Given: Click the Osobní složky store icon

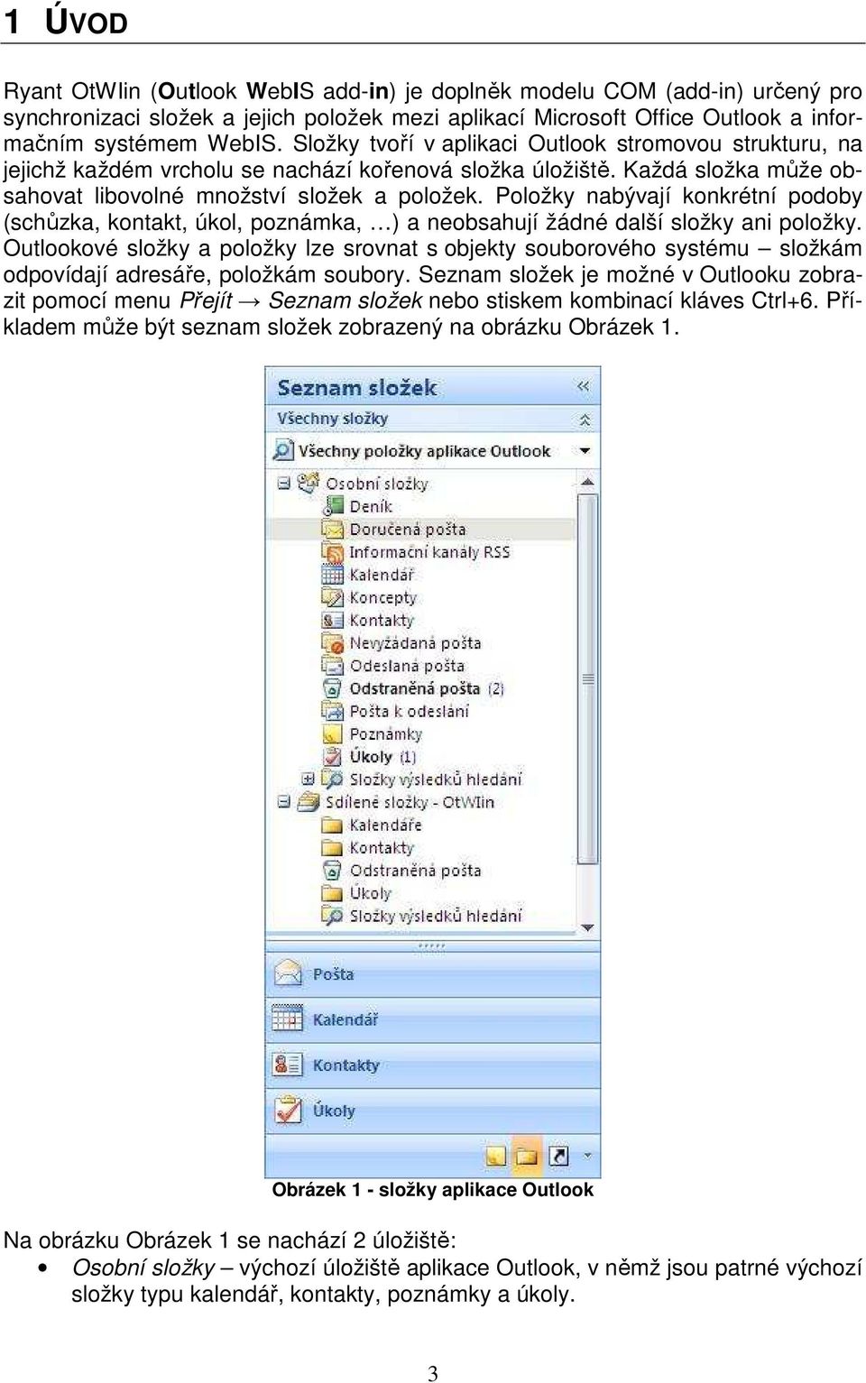Looking at the screenshot, I should point(309,483).
